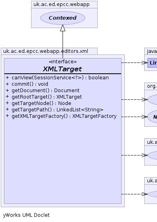
Task: Select the uk.ac.ed.epcc.webapp package label
Action: point(61,4)
